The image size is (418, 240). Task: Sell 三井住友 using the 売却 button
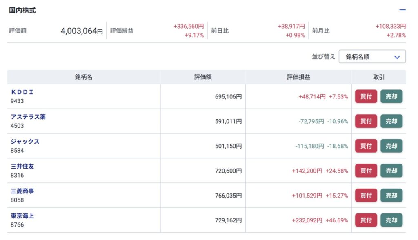391,171
